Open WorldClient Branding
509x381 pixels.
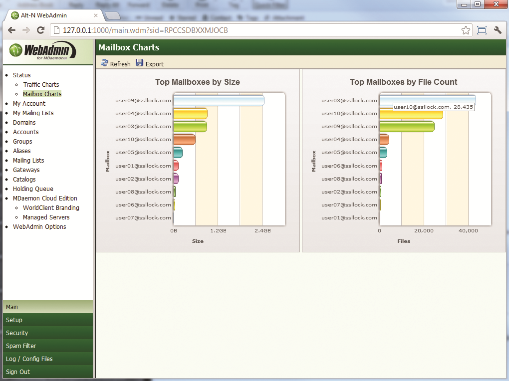[51, 207]
